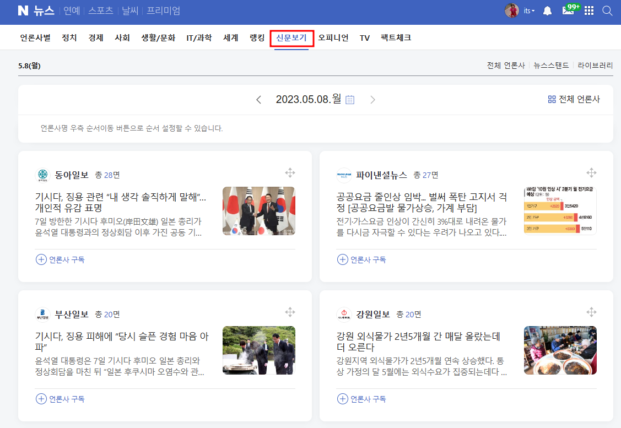Select the IT/과학 tab
The image size is (621, 428).
click(x=199, y=37)
